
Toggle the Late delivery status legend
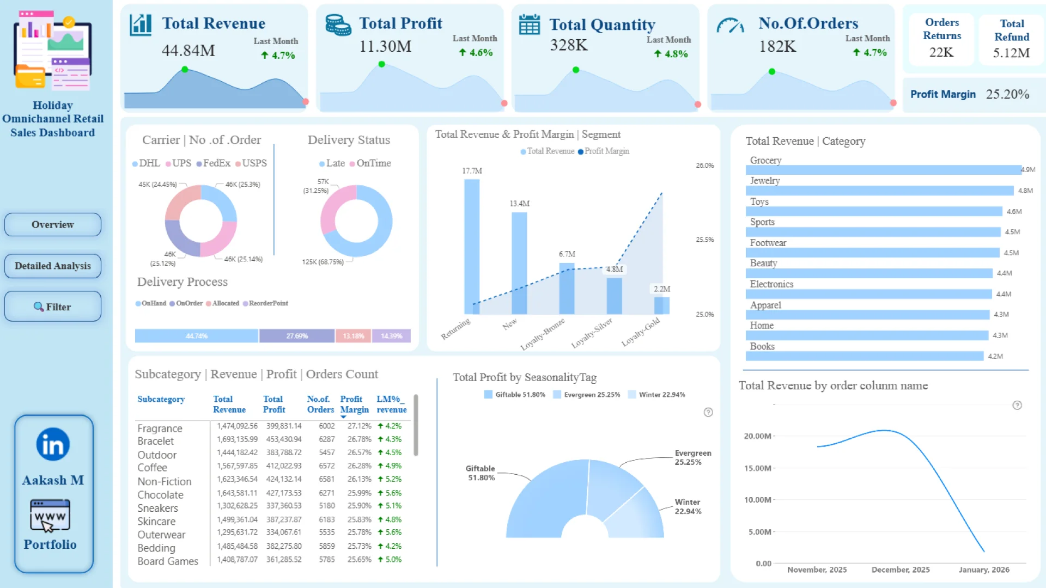click(332, 163)
